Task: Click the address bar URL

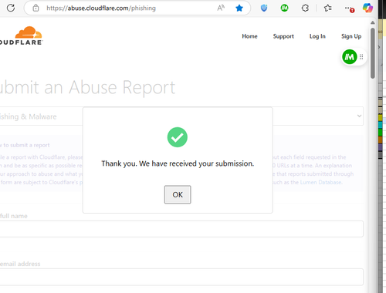Action: pos(101,8)
